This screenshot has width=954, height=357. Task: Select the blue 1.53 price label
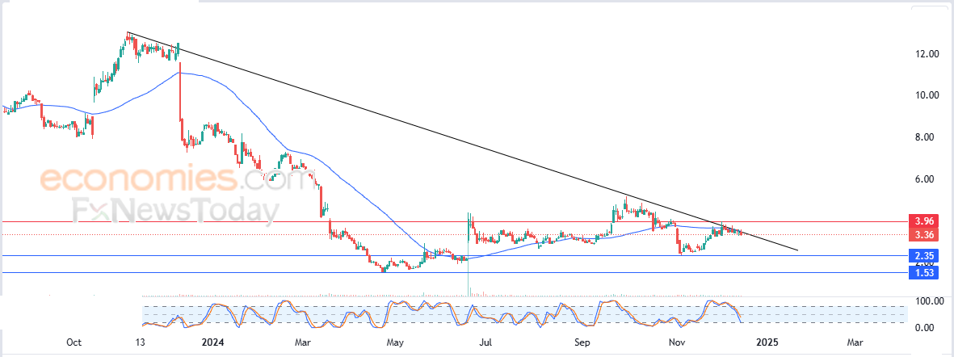coord(924,272)
